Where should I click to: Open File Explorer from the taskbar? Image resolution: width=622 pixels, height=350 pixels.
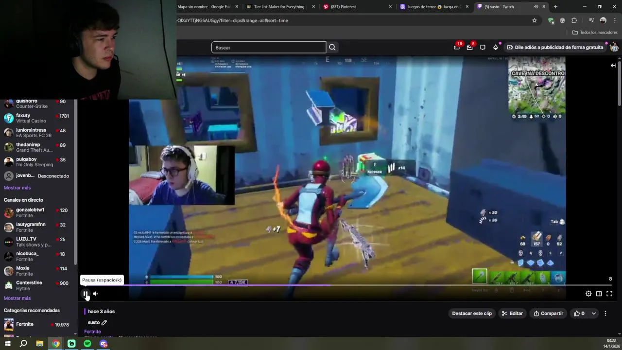point(40,344)
